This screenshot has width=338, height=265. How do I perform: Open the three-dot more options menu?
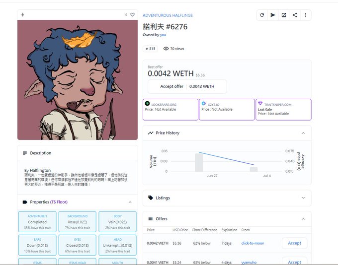[306, 15]
